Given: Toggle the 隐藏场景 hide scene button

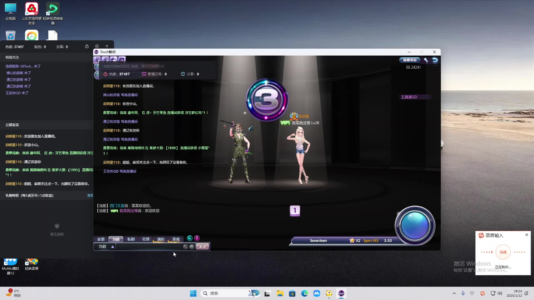Looking at the screenshot, I should point(410,60).
